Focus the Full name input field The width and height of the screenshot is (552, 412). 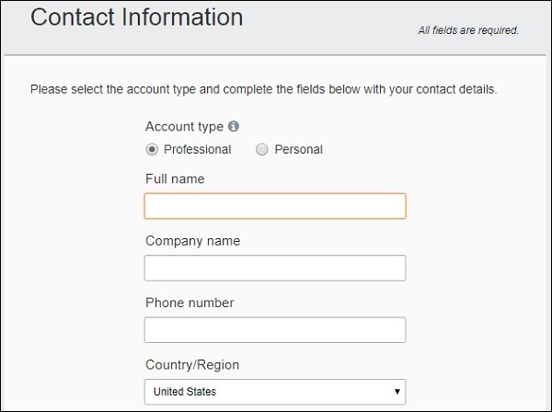click(274, 206)
